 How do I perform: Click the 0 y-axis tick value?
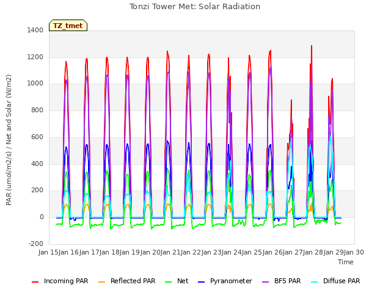(42, 217)
